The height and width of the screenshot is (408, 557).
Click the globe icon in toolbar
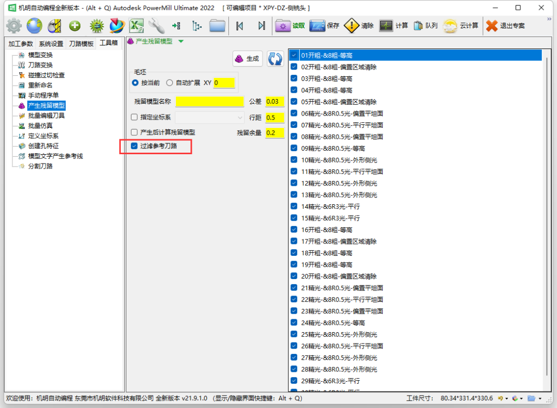tap(35, 26)
